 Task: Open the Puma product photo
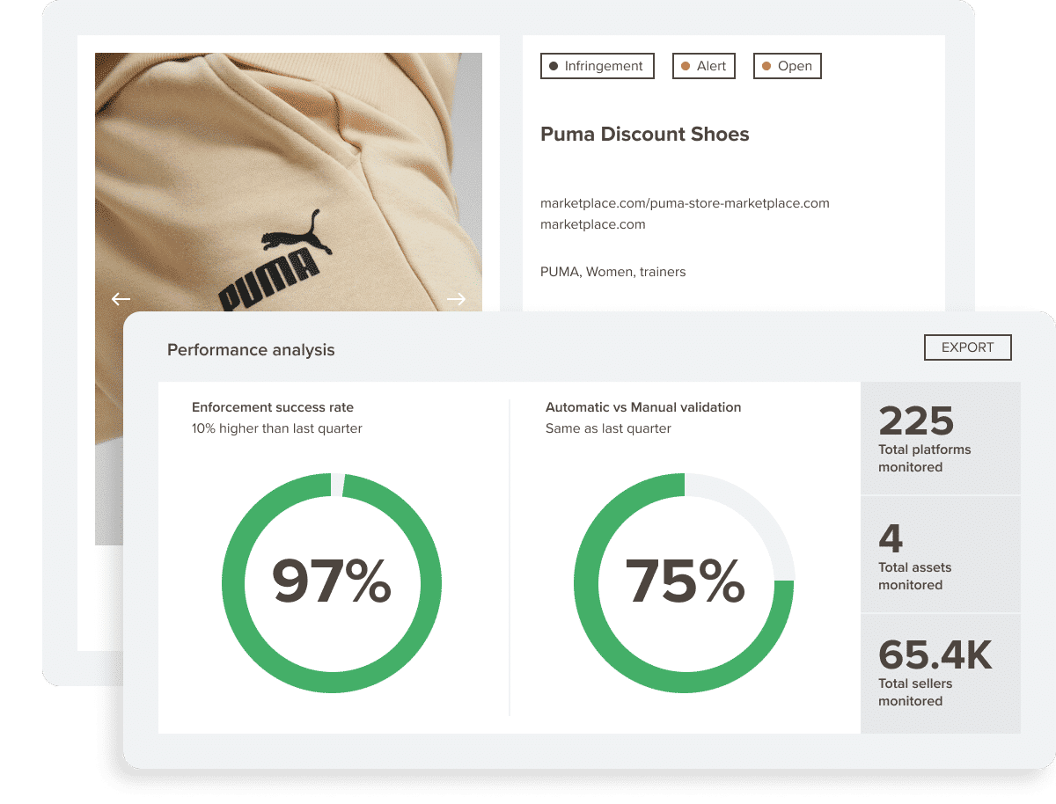289,182
